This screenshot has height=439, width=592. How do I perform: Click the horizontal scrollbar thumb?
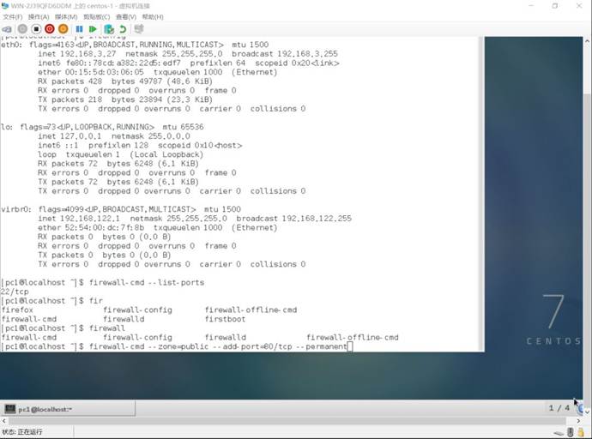click(x=289, y=420)
